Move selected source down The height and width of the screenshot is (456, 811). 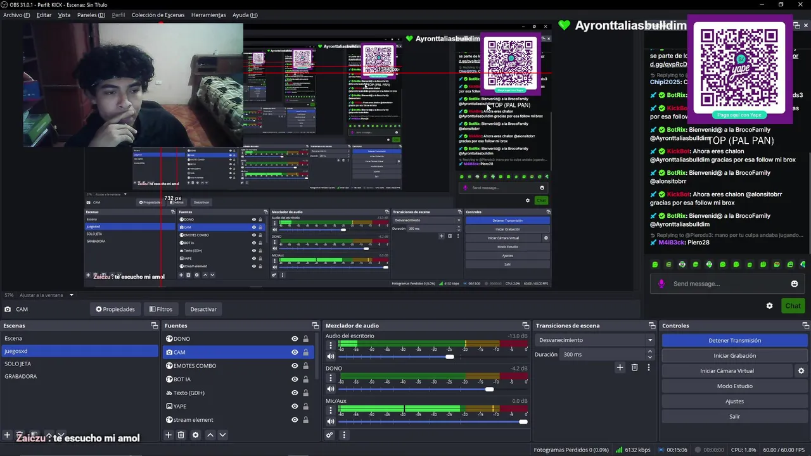pyautogui.click(x=222, y=435)
